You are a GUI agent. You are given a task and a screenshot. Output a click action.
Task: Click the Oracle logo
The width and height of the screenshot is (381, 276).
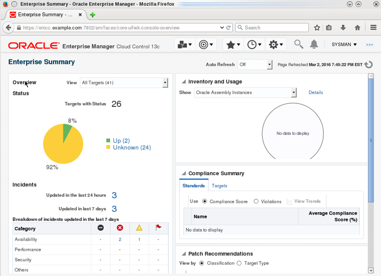[x=34, y=46]
